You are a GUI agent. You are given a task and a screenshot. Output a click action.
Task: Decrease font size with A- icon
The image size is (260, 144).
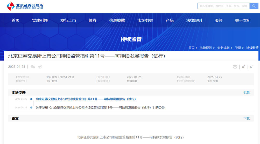coord(251,67)
